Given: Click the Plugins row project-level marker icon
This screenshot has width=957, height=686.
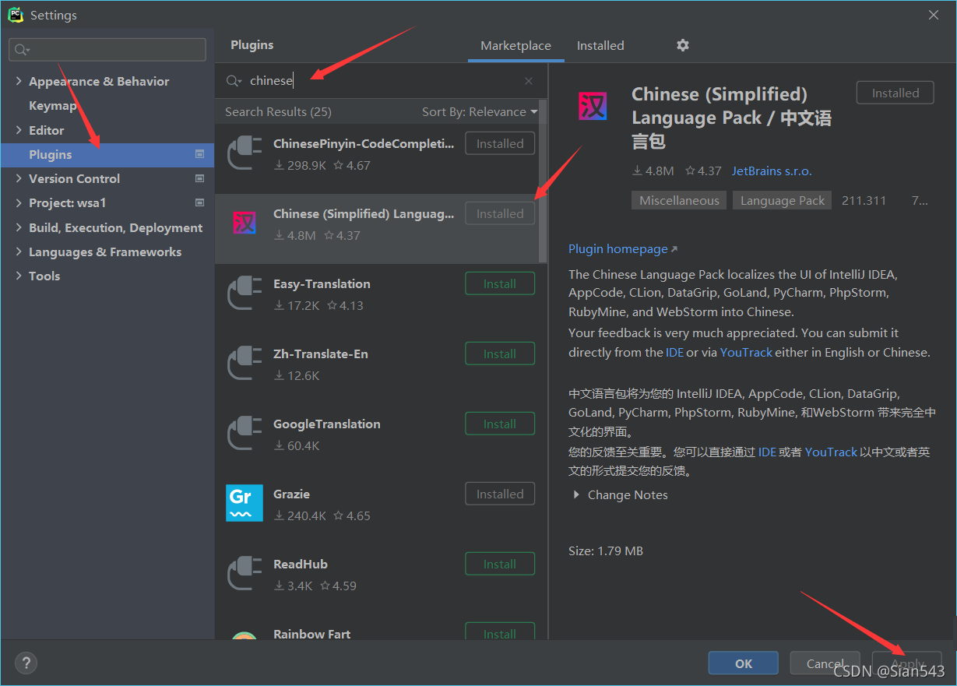Looking at the screenshot, I should (x=199, y=154).
